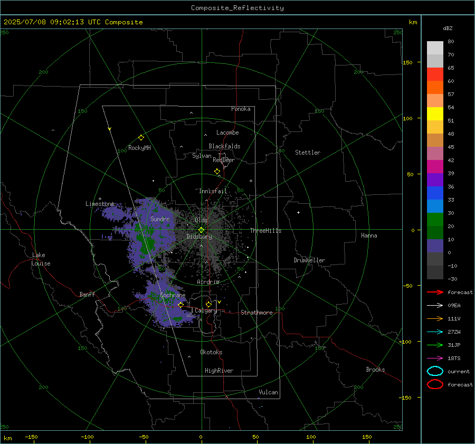Click the km unit label at top right
475x444 pixels.
[413, 22]
